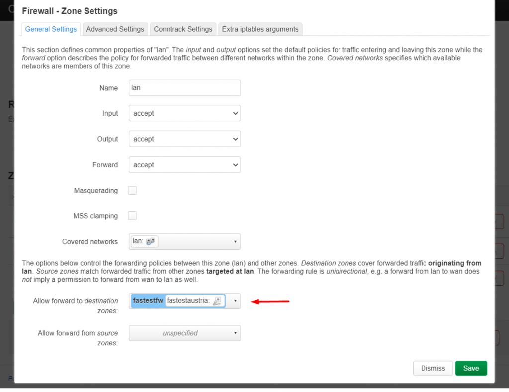The image size is (509, 392).
Task: Dismiss the zone settings dialog
Action: click(x=432, y=368)
